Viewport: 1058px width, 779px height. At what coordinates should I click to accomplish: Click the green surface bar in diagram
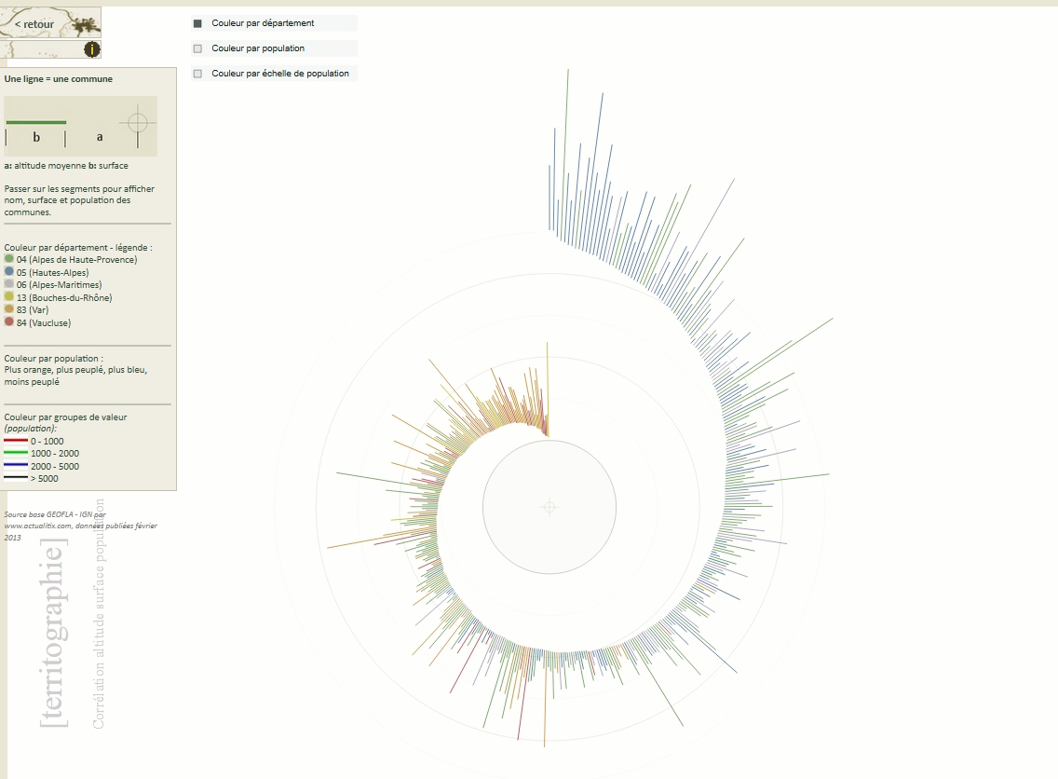point(36,122)
